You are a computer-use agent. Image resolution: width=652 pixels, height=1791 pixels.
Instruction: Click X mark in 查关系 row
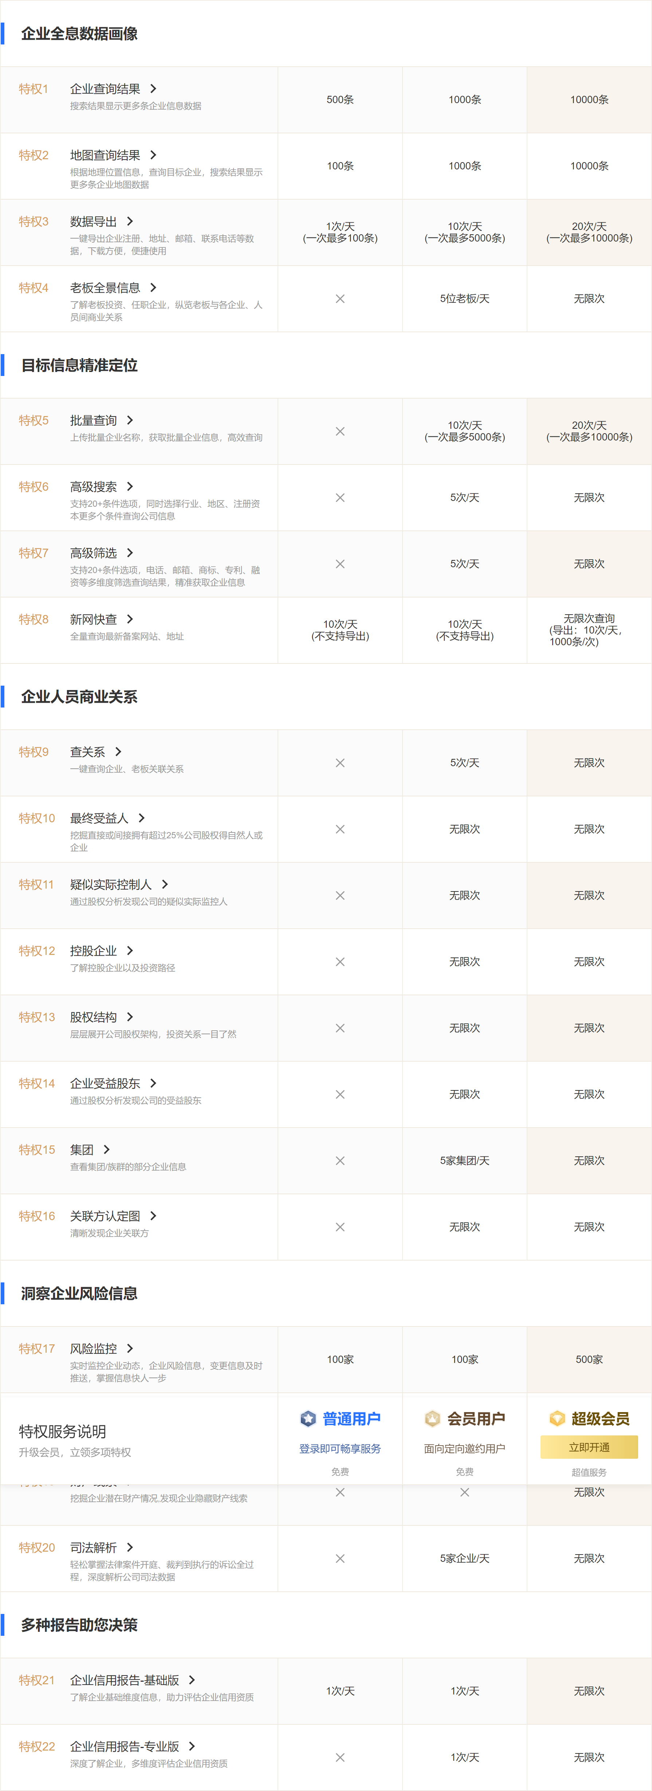[340, 763]
